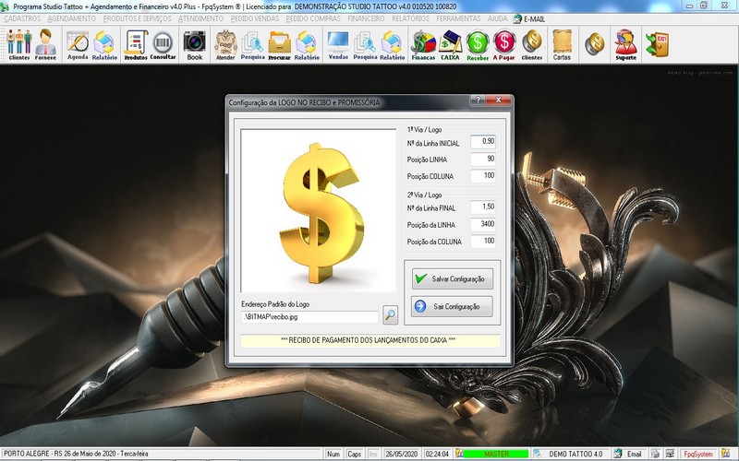
Task: Click Sair Configuração button
Action: (453, 306)
